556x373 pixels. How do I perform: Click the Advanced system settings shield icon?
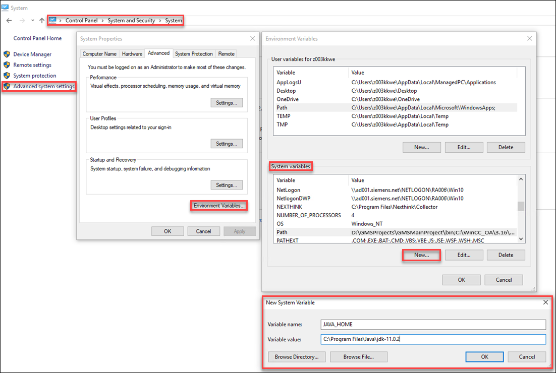(7, 86)
